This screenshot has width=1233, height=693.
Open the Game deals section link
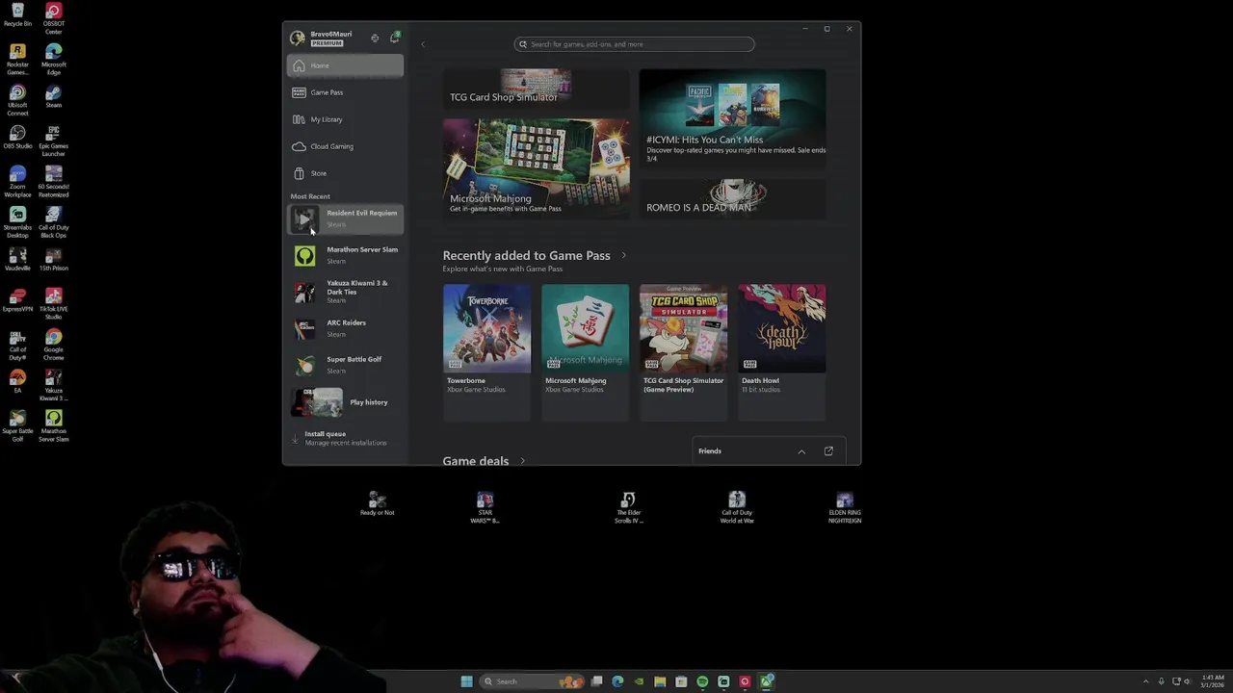click(475, 461)
